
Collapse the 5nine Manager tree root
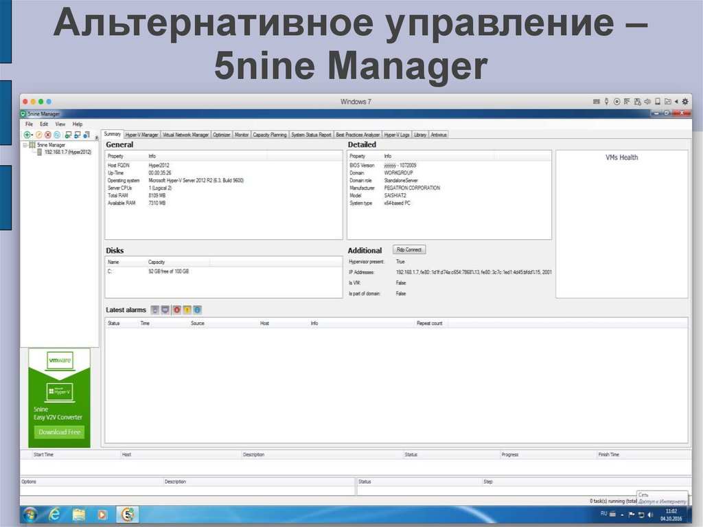coord(25,145)
